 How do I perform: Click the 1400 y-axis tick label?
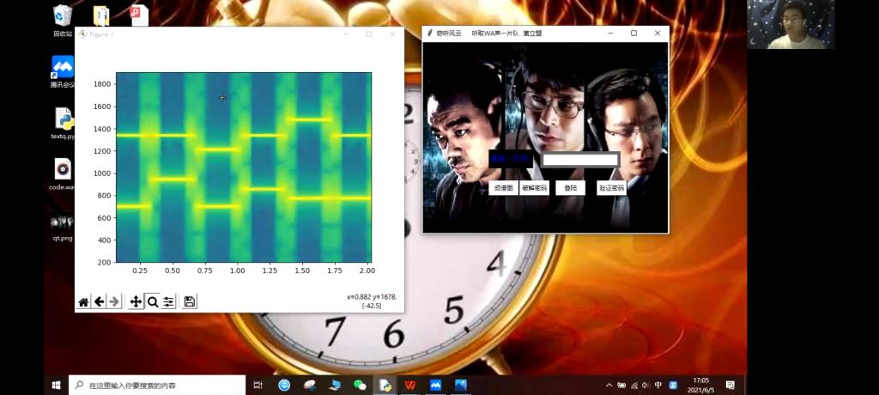(x=102, y=129)
